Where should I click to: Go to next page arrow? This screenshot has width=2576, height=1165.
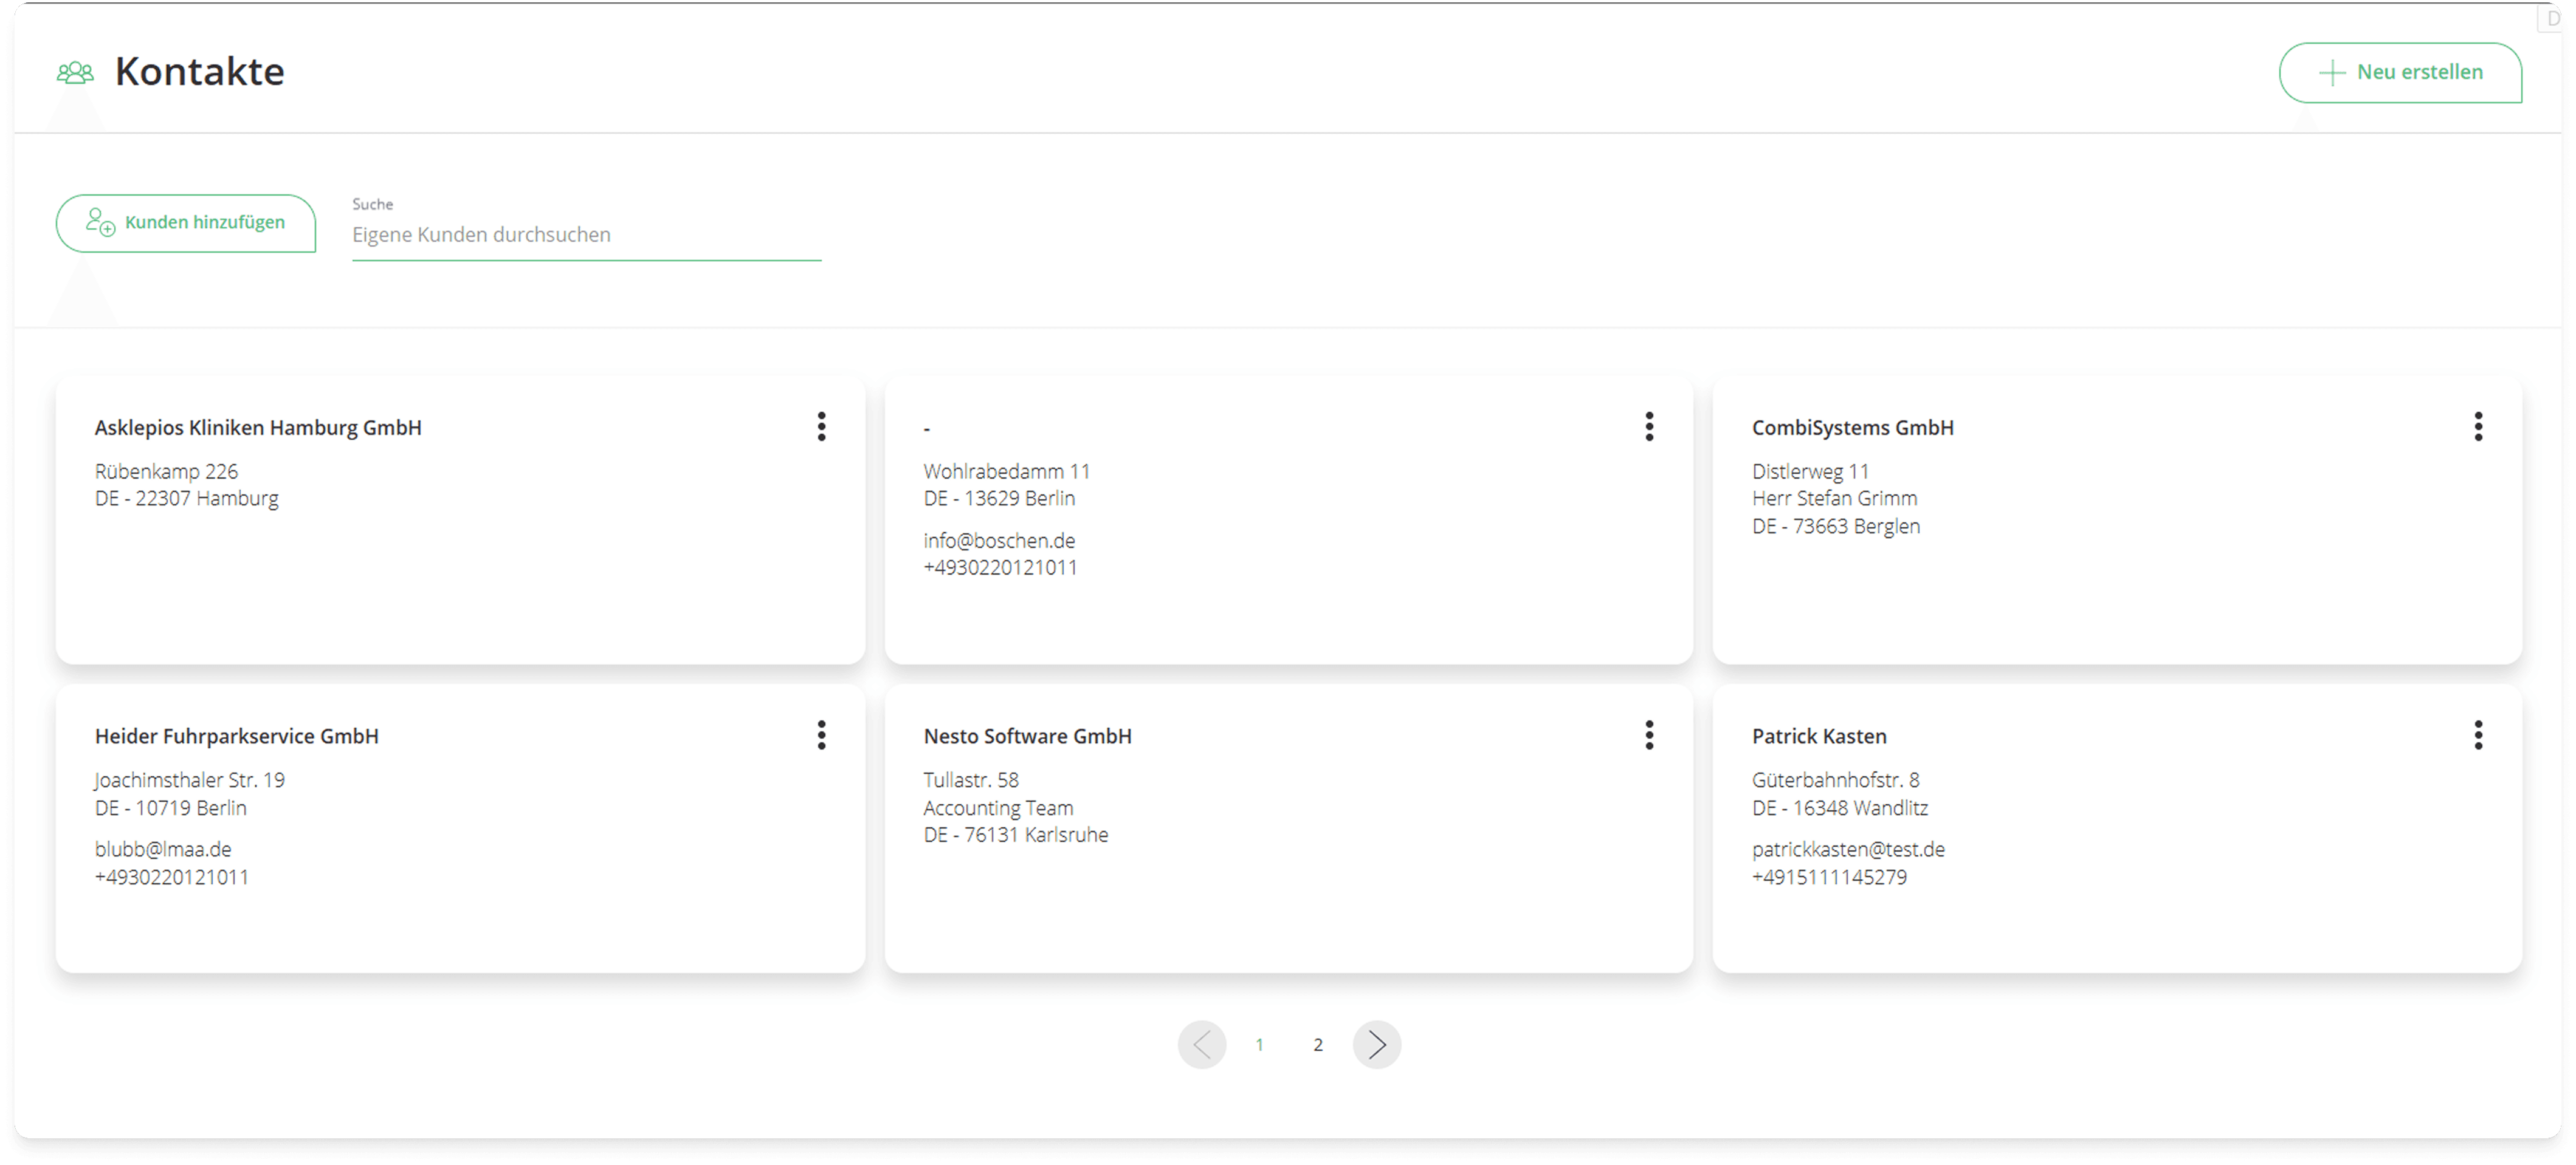(x=1377, y=1045)
